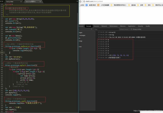Click the editor vertical scrollbar
The image size is (163, 113).
[x=77, y=37]
